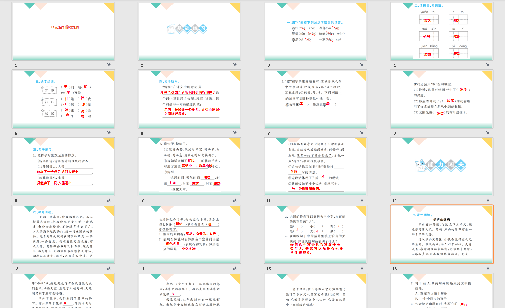Image resolution: width=505 pixels, height=308 pixels.
Task: Select slide 10 '读句子,做练习' thumbnail
Action: (189, 167)
